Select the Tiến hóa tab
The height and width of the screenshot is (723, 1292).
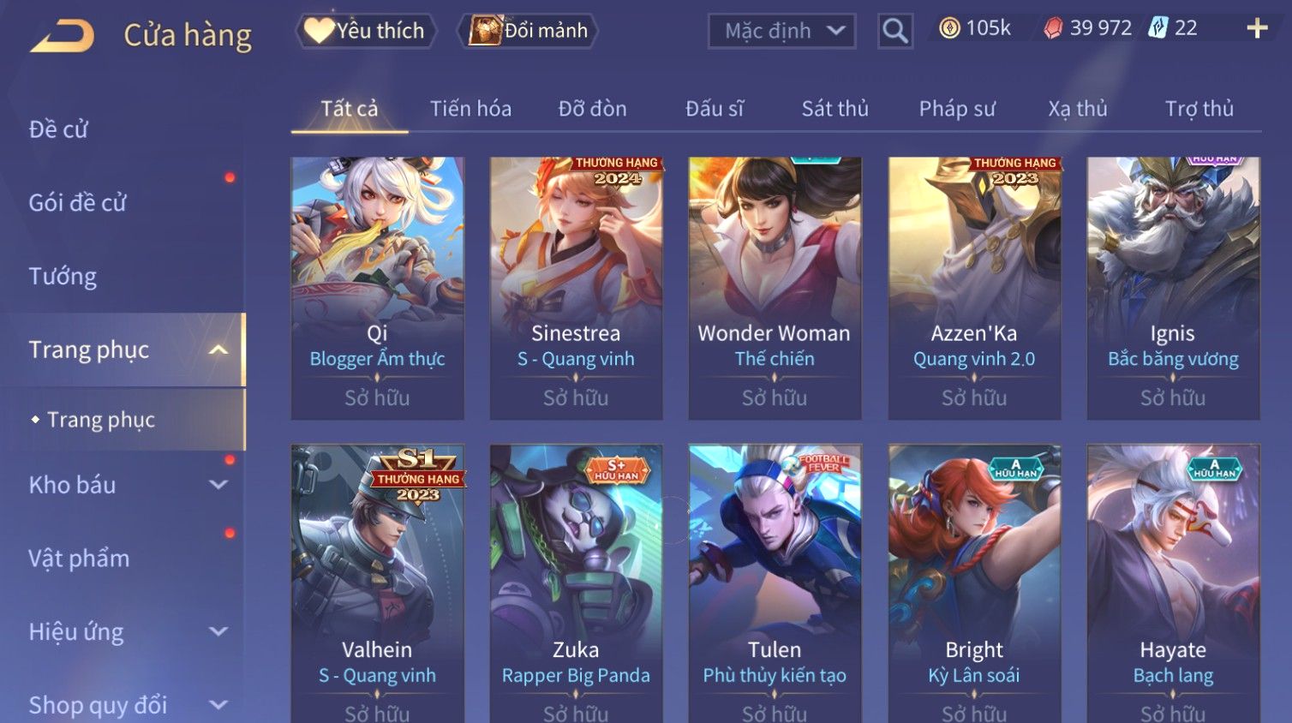(470, 109)
